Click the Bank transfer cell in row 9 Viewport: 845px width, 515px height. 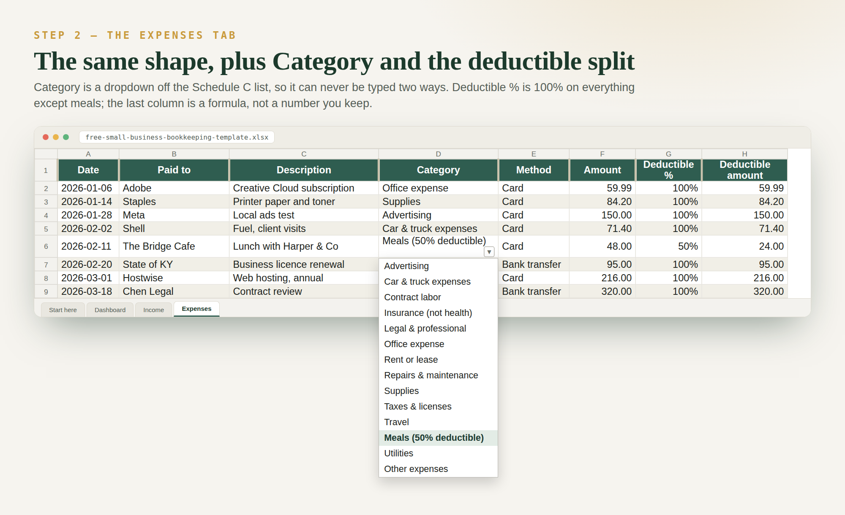534,291
